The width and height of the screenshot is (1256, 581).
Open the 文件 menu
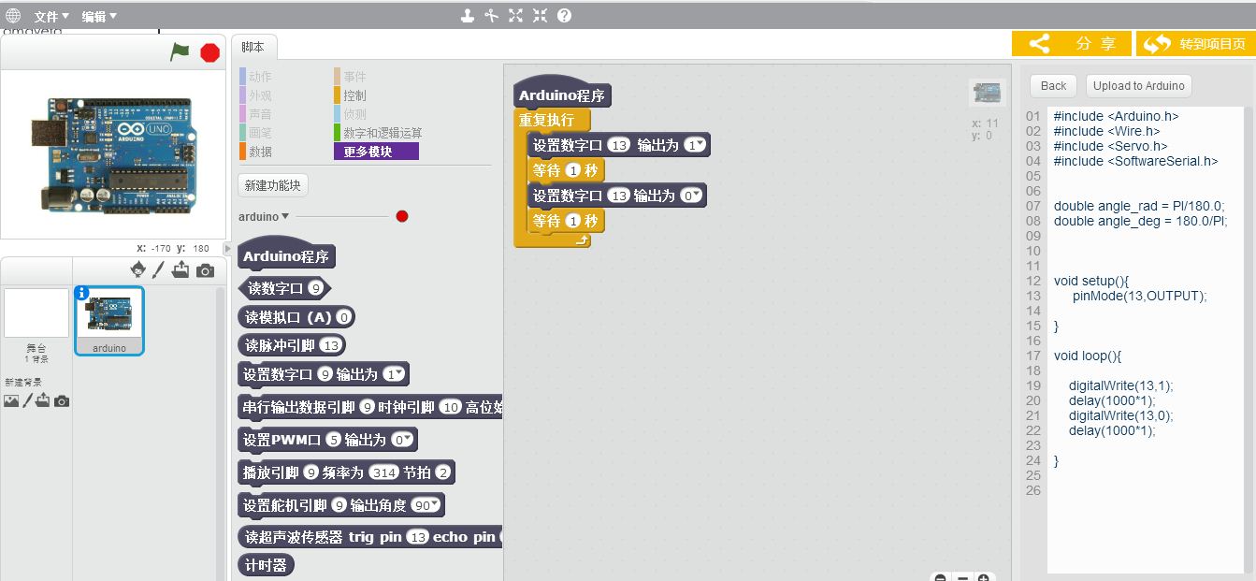(x=51, y=16)
